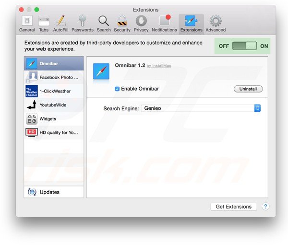Viewport: 288px width, 249px height.
Task: Toggle the extensions OFF/ON switch
Action: coord(244,46)
